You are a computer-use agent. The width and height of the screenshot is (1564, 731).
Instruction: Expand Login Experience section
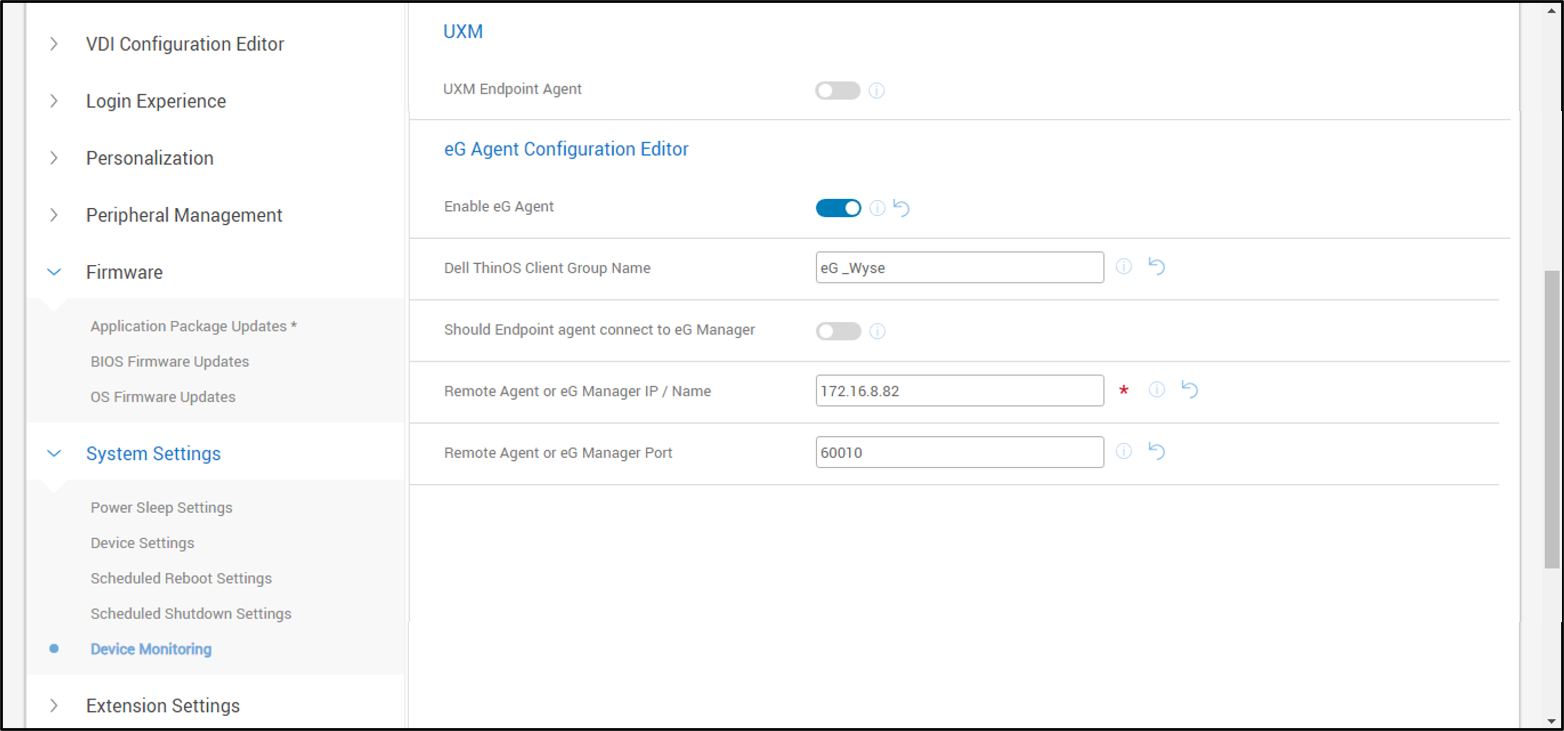[x=53, y=101]
